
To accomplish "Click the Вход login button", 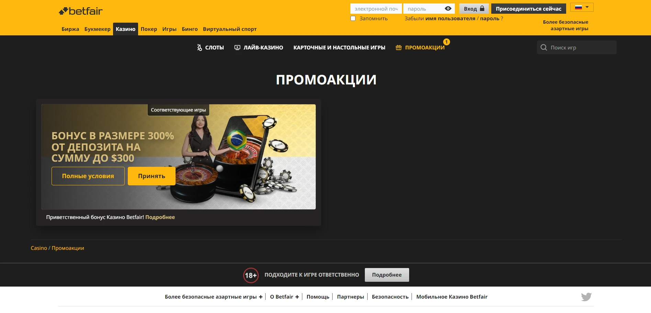I will point(474,9).
